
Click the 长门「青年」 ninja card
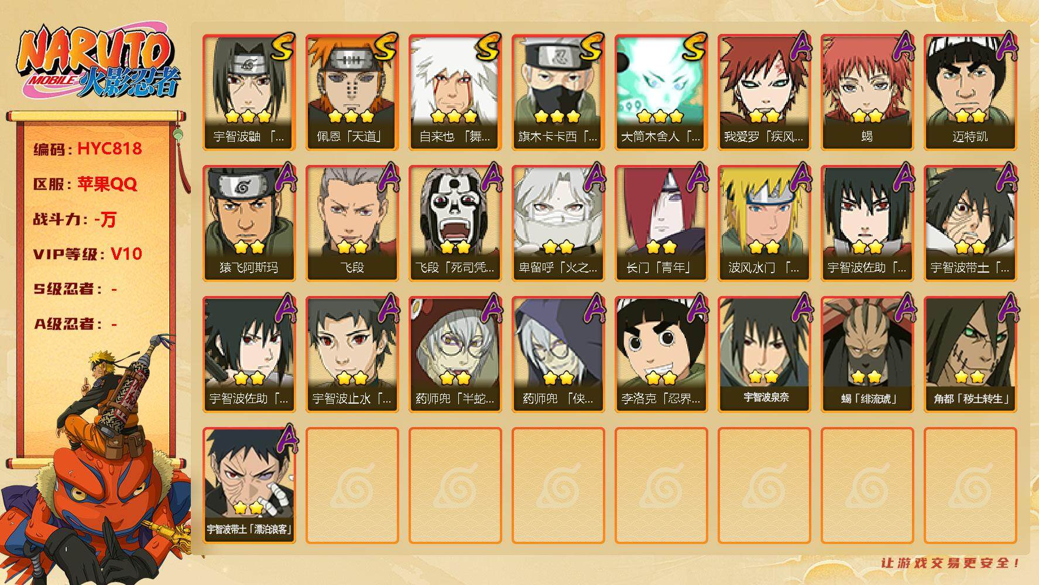point(661,223)
